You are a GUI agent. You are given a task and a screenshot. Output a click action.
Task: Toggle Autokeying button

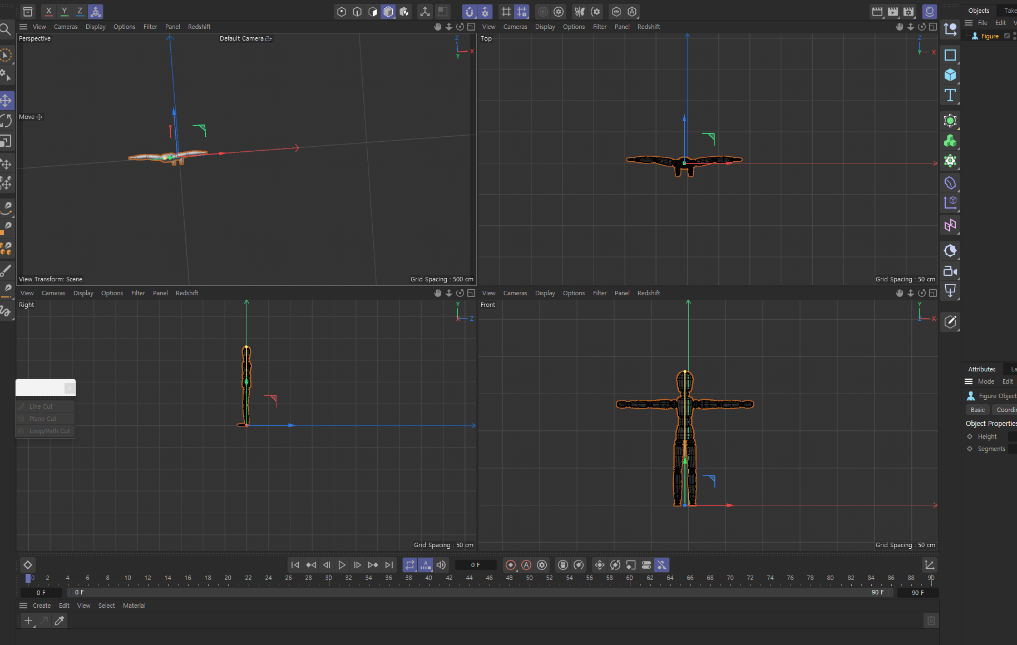click(x=526, y=565)
